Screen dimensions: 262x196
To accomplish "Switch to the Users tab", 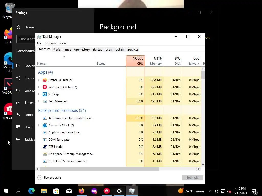I will [x=109, y=50].
